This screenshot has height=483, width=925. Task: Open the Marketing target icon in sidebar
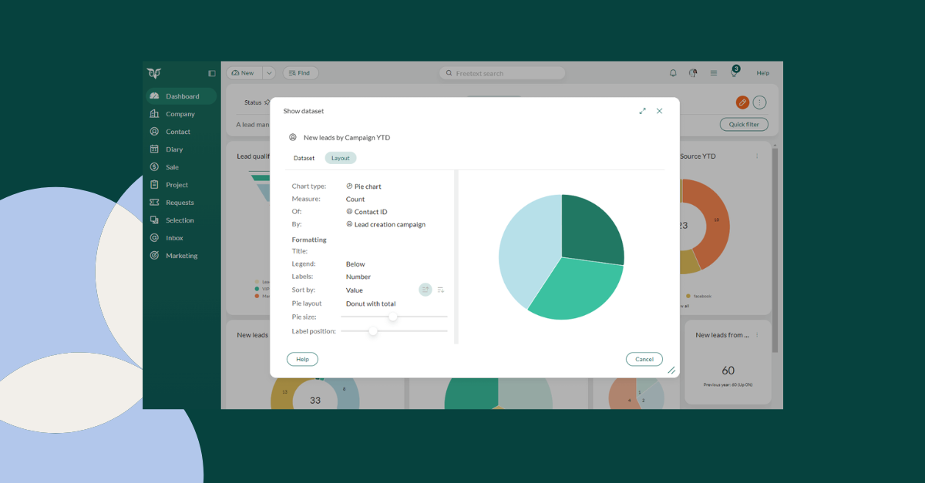pos(154,256)
